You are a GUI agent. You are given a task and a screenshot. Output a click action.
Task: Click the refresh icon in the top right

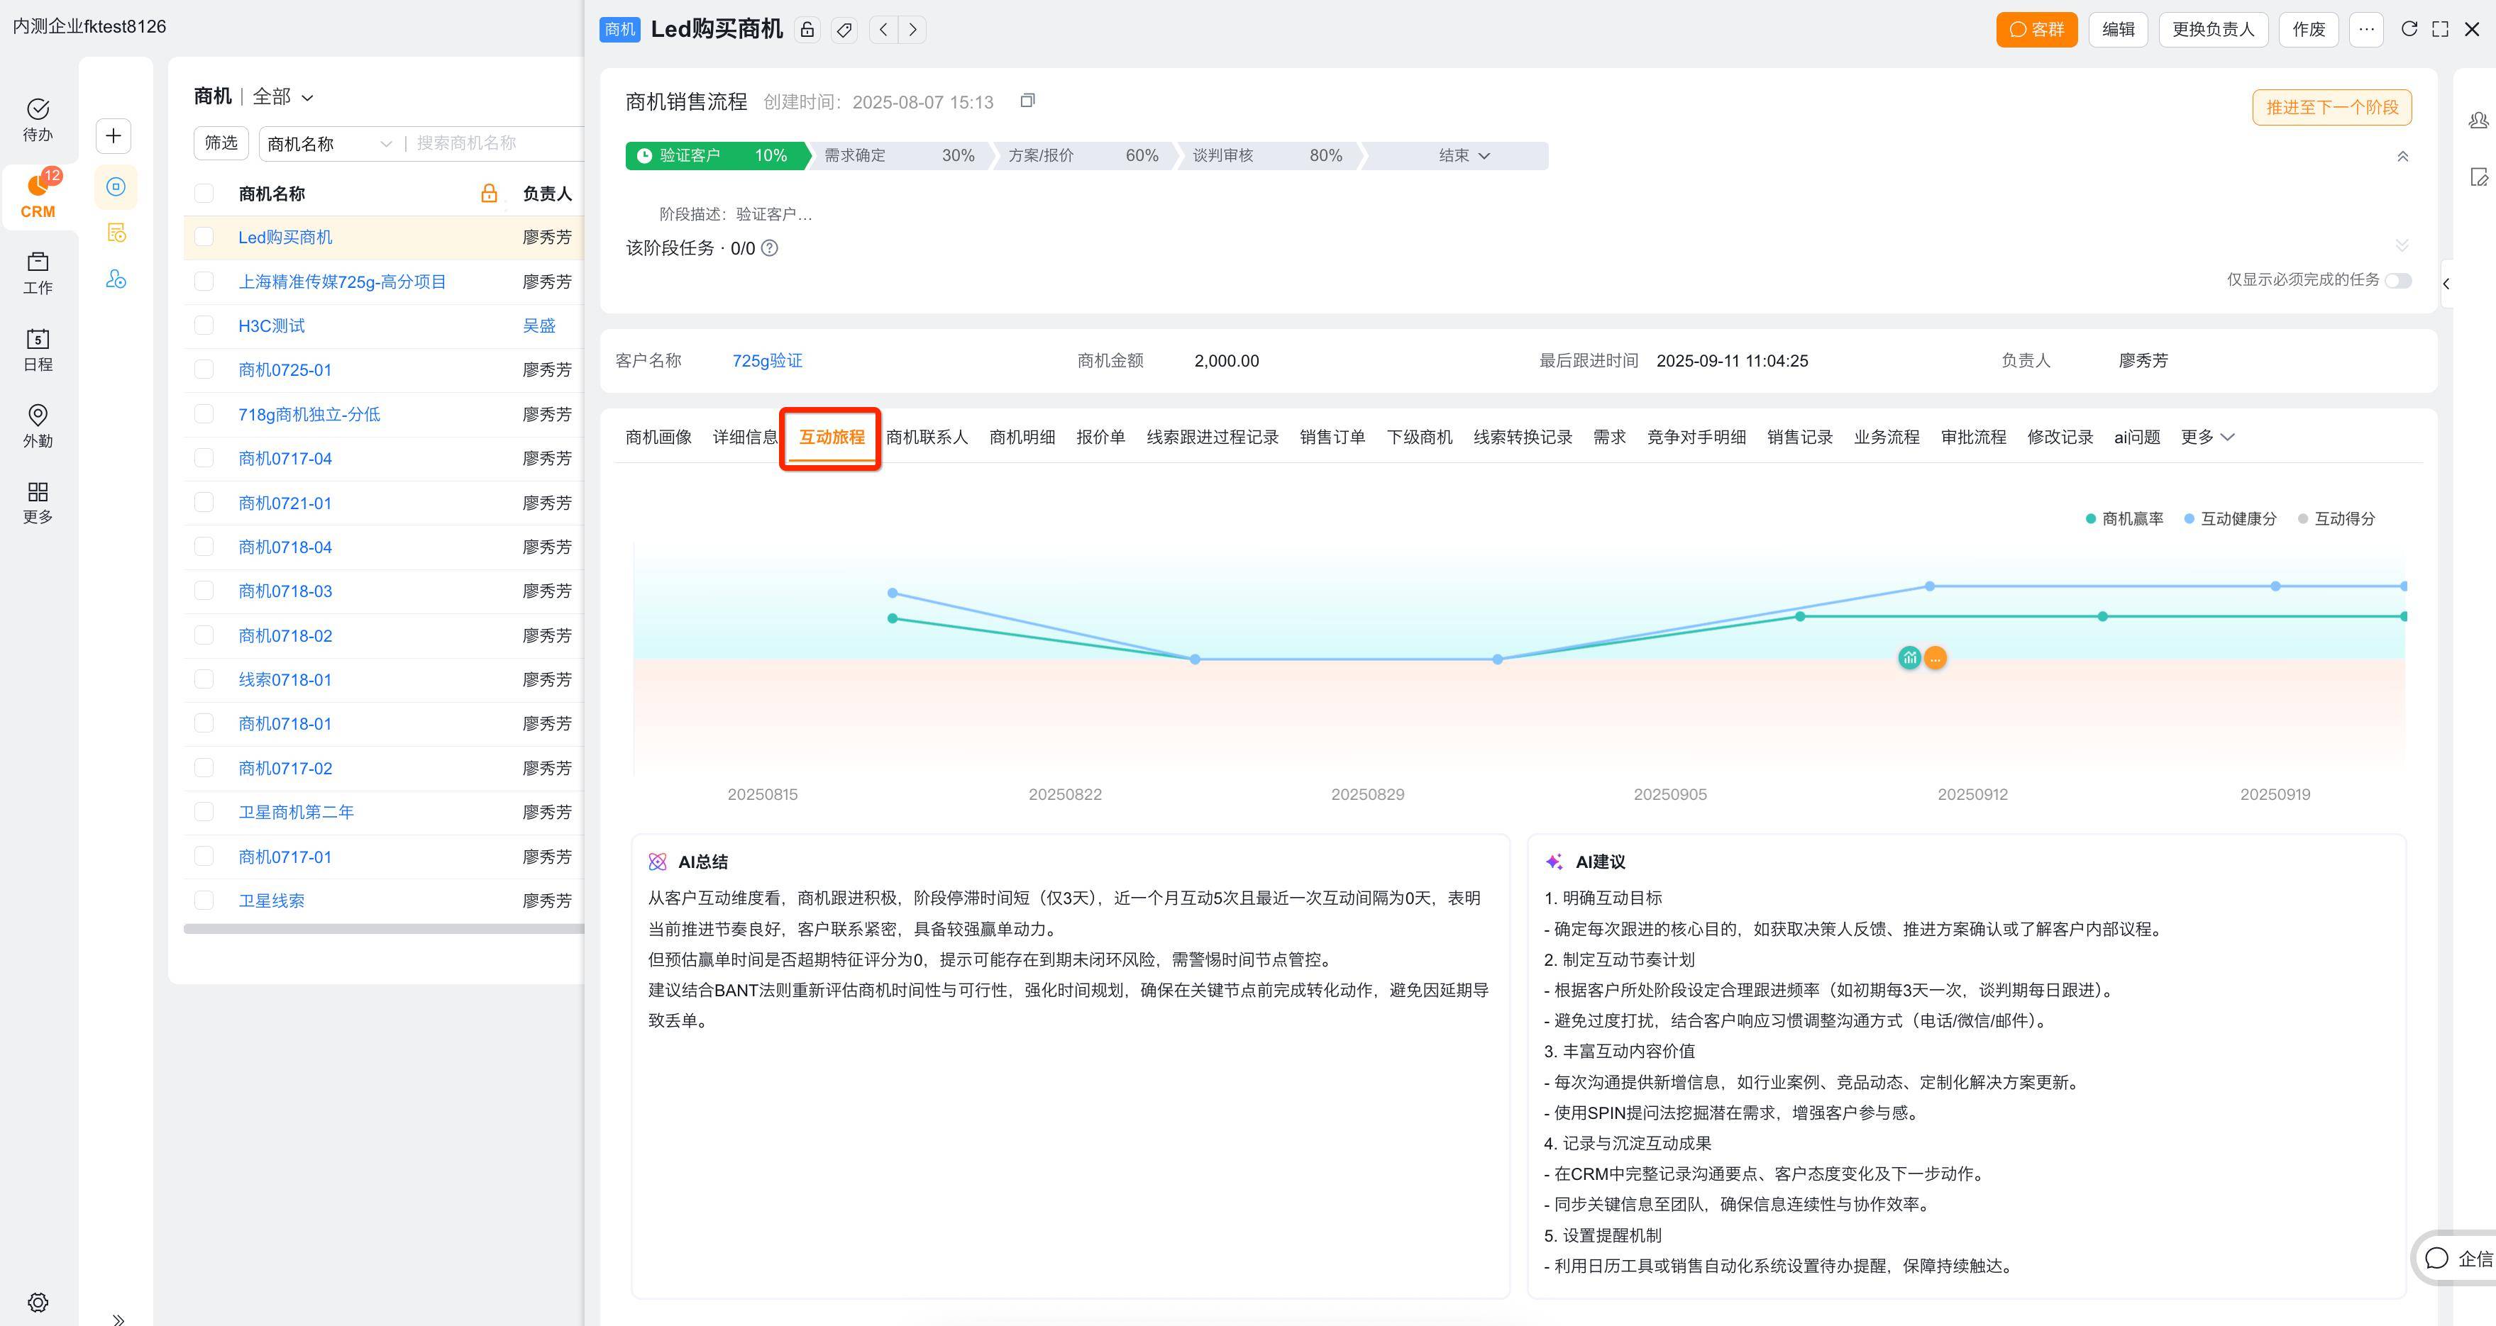click(2409, 29)
